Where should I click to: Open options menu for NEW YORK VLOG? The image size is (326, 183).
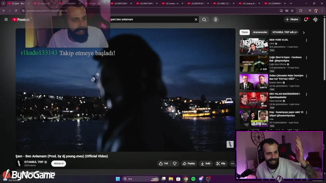(x=306, y=40)
